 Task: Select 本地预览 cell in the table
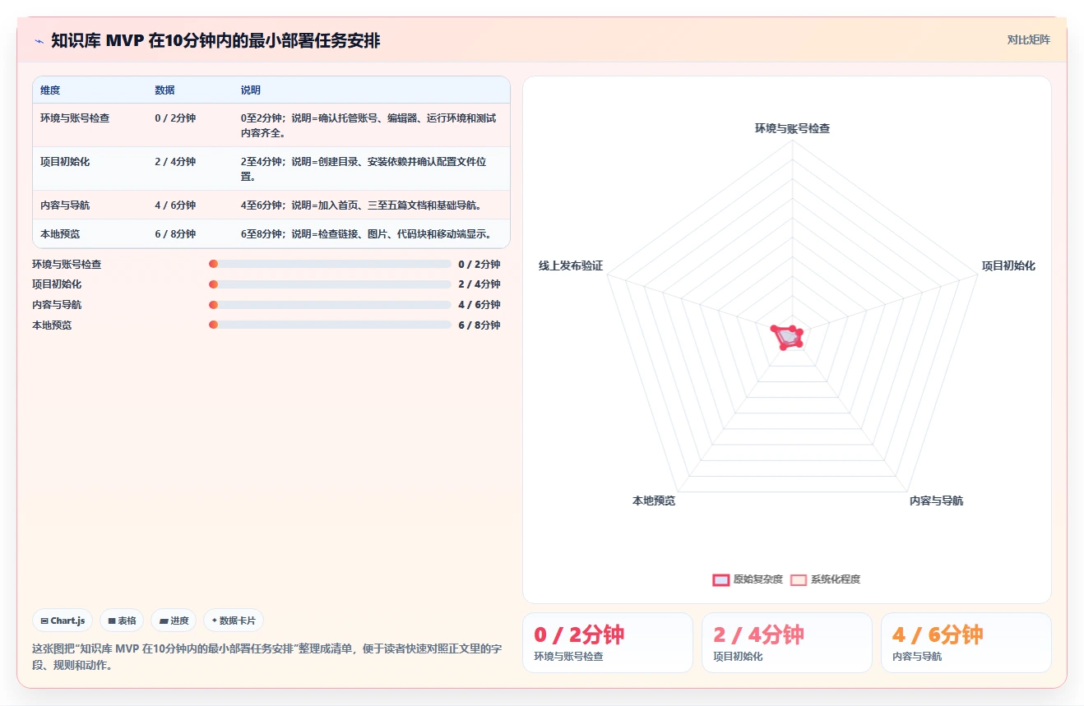[x=60, y=234]
